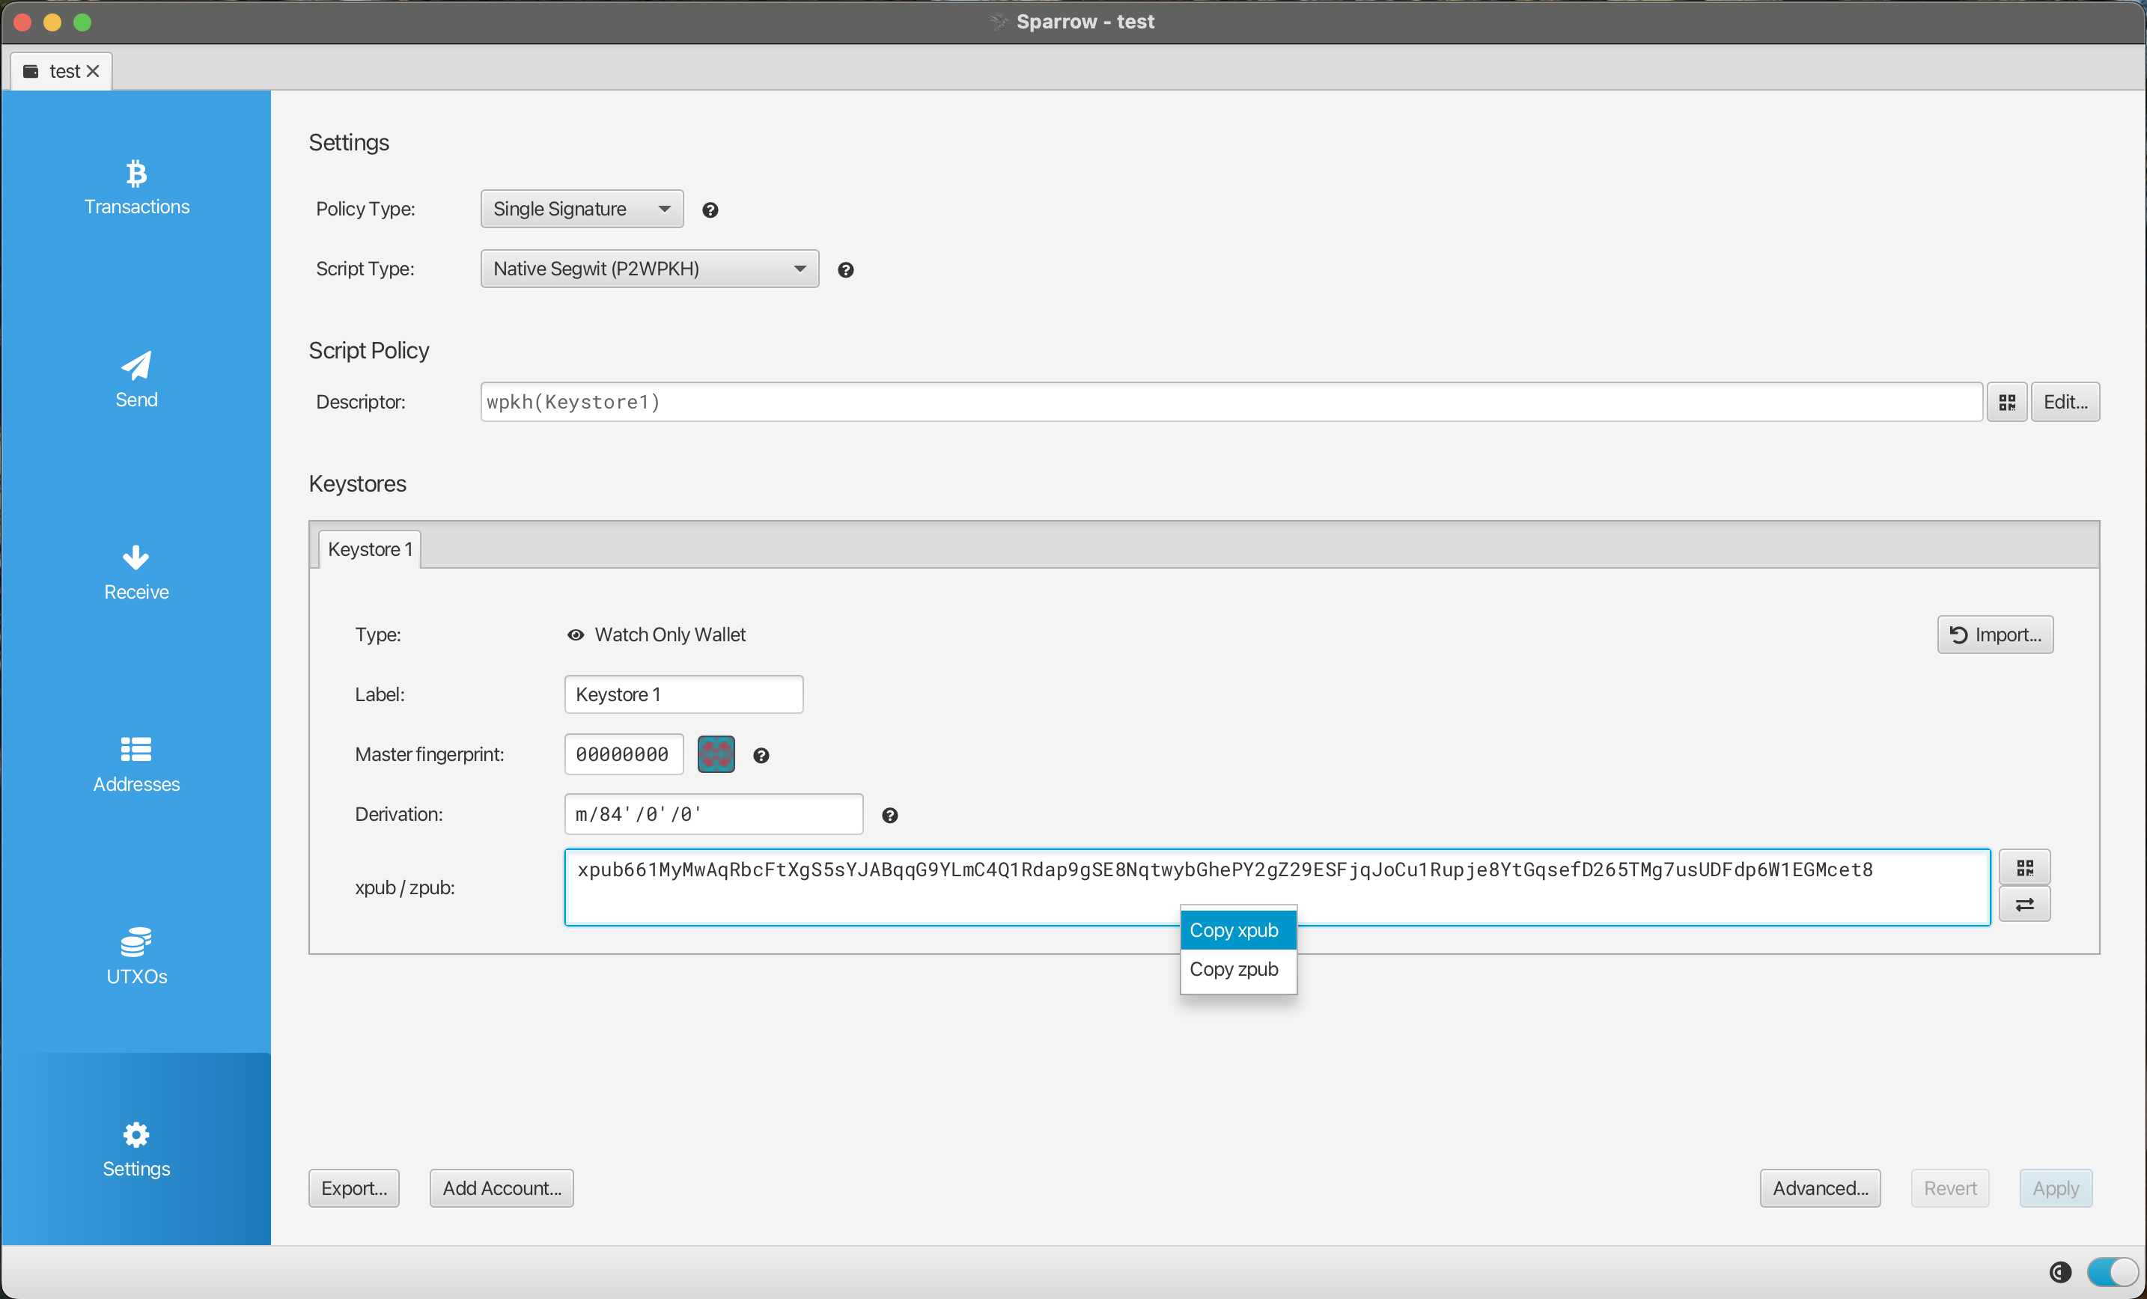Open the Script Type combo box
The width and height of the screenshot is (2147, 1299).
[x=649, y=269]
